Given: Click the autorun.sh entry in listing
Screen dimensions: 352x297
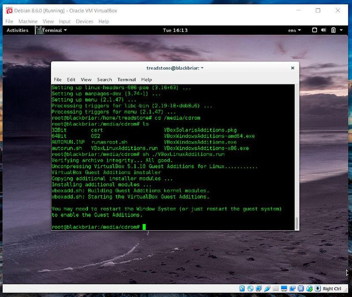Looking at the screenshot, I should point(67,148).
